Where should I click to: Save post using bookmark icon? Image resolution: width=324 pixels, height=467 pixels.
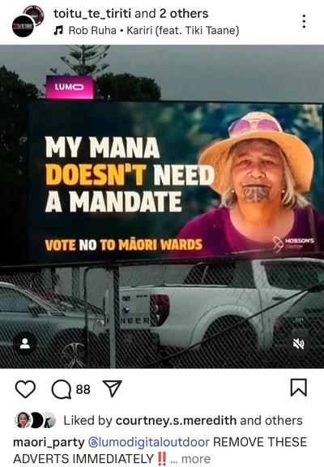click(299, 388)
